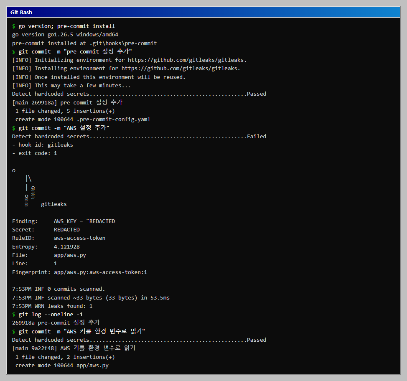Screen dimensions: 407x381
Task: Select the 'go version; pre-commit install' command
Action: click(x=67, y=26)
